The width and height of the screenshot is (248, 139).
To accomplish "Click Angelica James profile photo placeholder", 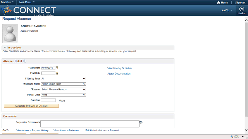I will pyautogui.click(x=10, y=34).
